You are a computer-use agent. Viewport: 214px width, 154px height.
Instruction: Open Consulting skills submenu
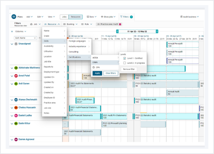(79, 52)
